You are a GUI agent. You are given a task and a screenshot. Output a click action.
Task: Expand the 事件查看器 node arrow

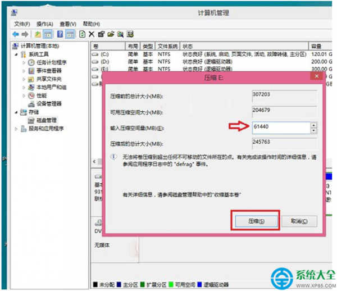[x=24, y=71]
